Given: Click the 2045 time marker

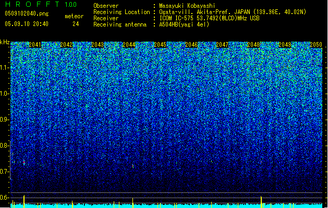Looking at the screenshot, I should coord(160,45).
